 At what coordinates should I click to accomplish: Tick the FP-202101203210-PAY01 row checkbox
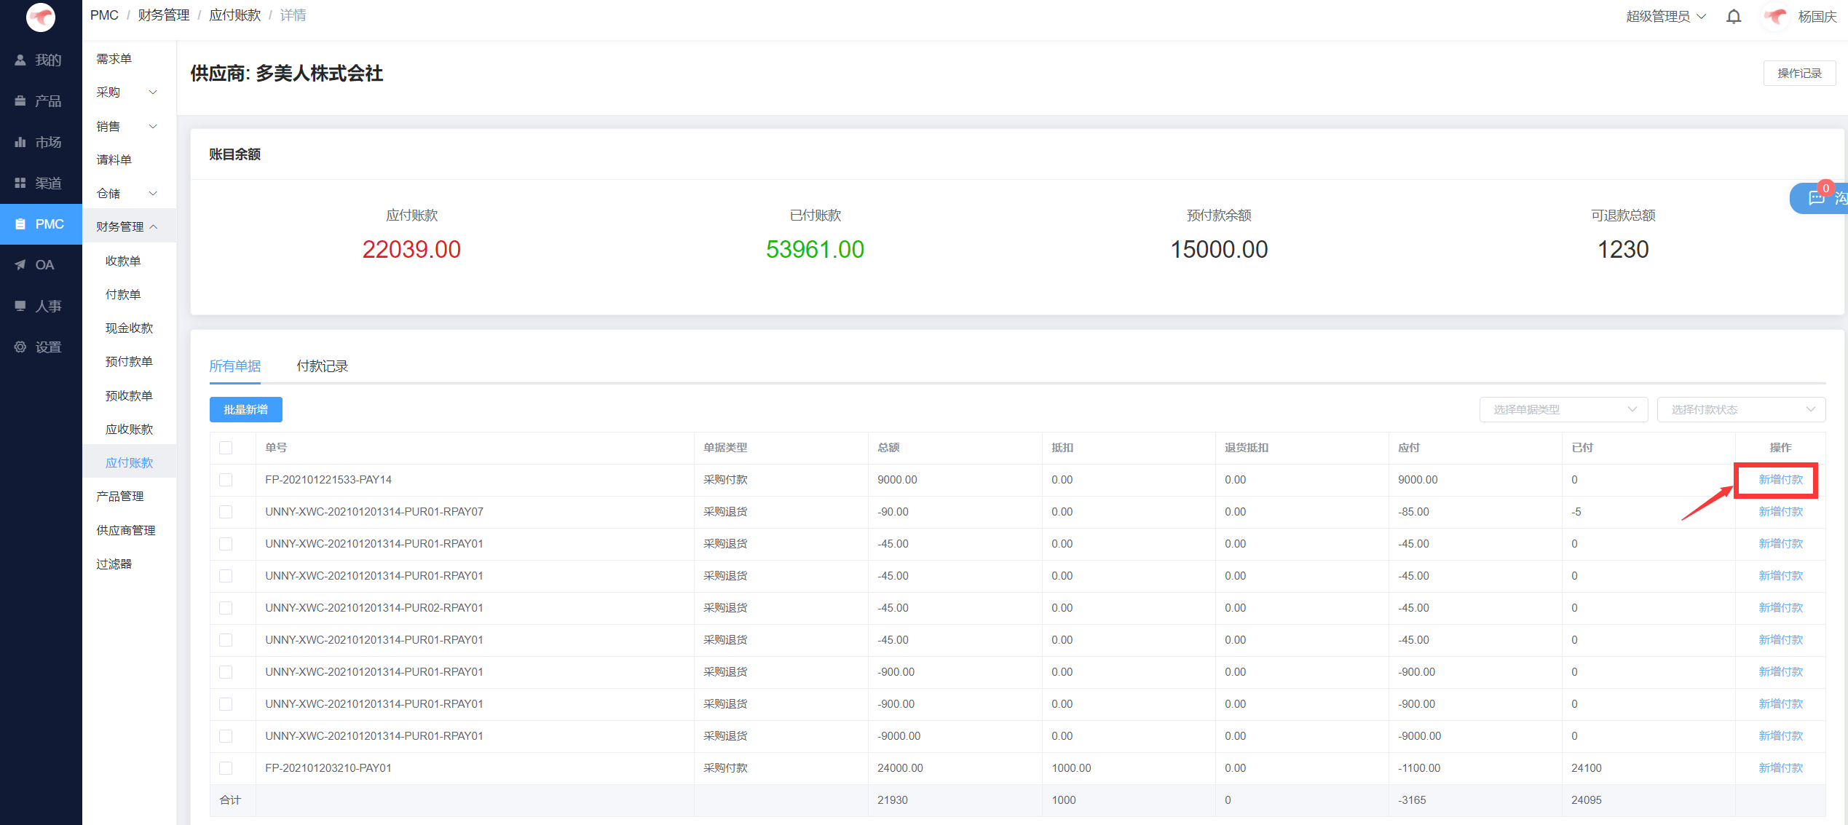click(226, 768)
